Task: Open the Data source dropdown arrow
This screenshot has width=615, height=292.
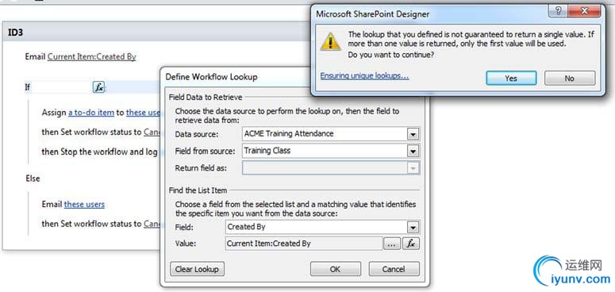Action: pos(413,134)
